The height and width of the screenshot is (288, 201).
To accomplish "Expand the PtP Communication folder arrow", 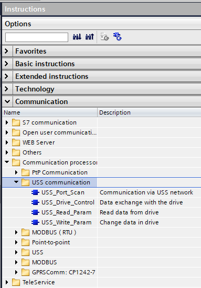I will point(16,172).
